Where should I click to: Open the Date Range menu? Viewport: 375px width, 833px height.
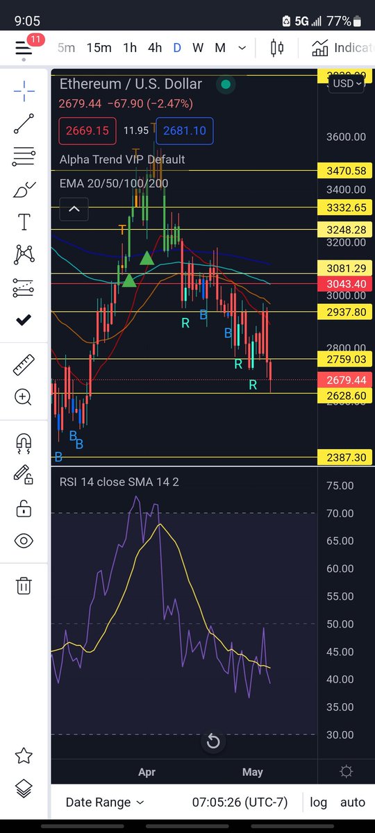[105, 802]
